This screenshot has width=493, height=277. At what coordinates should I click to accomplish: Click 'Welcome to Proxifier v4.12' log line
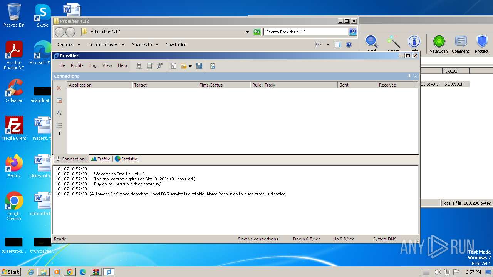coord(119,174)
